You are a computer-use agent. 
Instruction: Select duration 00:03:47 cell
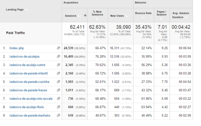[x=185, y=90]
